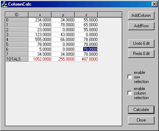The width and height of the screenshot is (159, 131).
Task: Select x cell 0.0000 in row 1
Action: click(40, 25)
